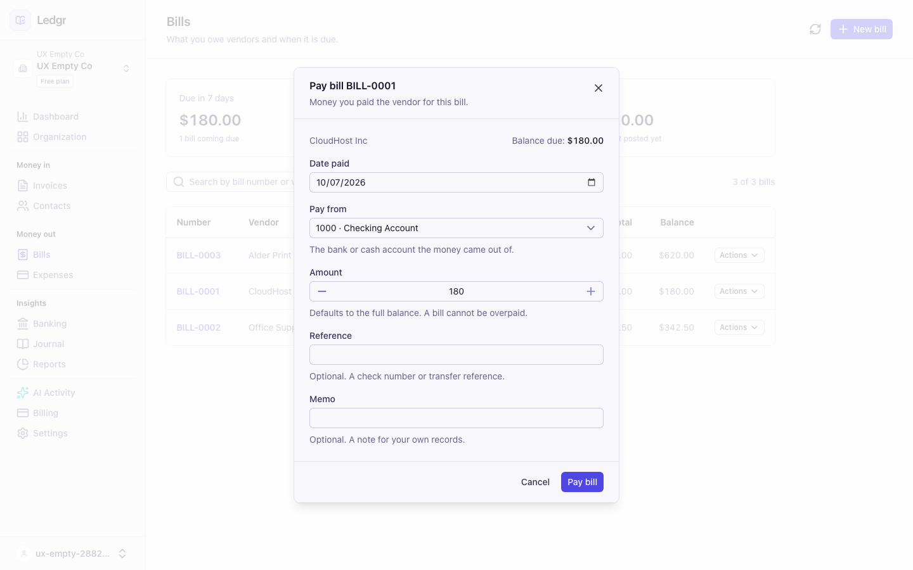Click the Date paid field
The width and height of the screenshot is (913, 570).
click(456, 182)
